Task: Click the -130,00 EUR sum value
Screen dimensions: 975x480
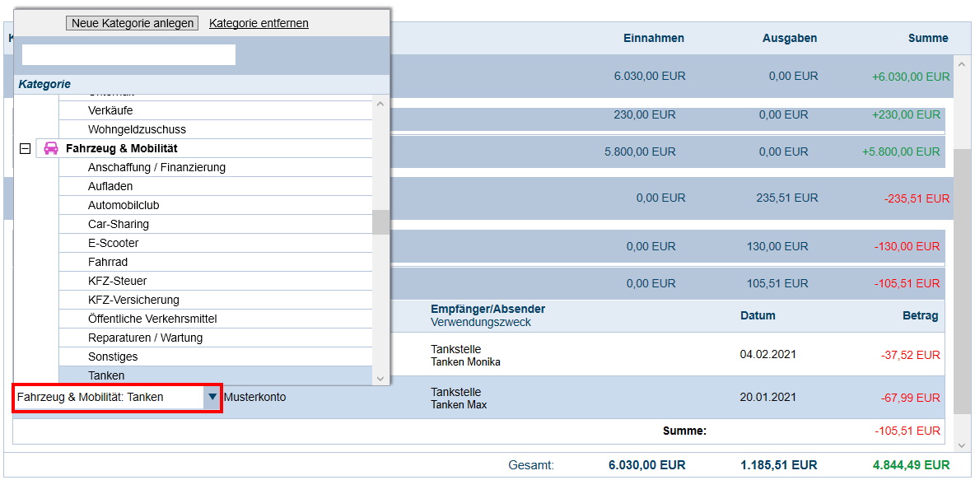Action: pos(907,247)
